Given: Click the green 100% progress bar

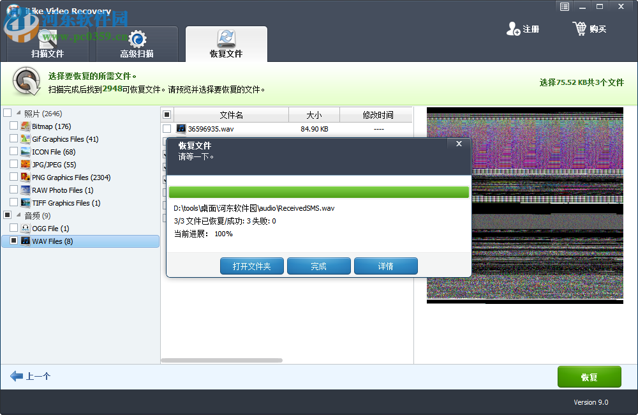Looking at the screenshot, I should pos(319,192).
